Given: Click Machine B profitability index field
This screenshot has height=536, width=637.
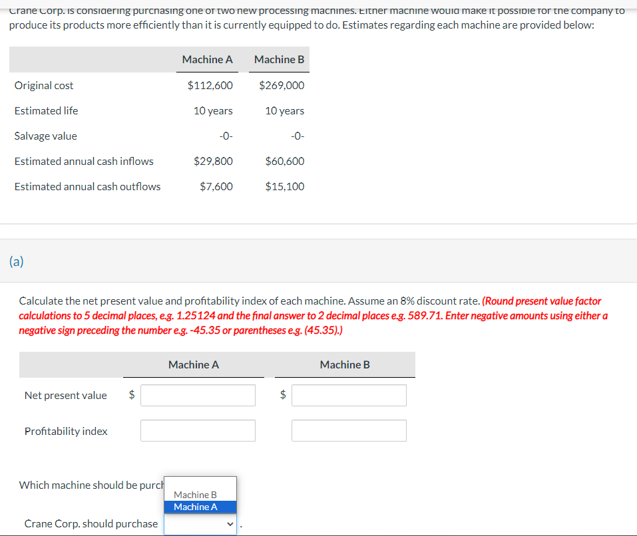Looking at the screenshot, I should [349, 430].
